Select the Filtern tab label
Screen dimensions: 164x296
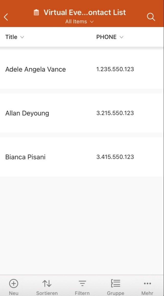82,293
